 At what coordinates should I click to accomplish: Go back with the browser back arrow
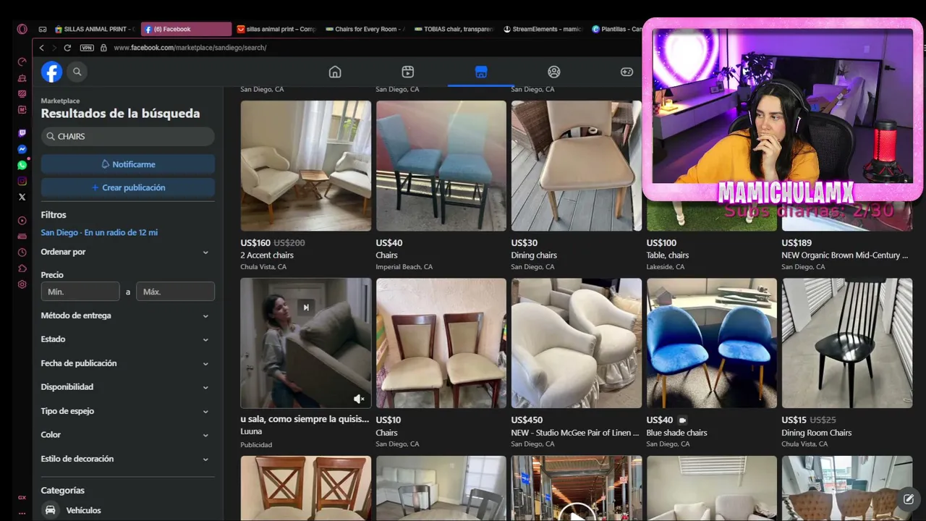click(x=41, y=48)
